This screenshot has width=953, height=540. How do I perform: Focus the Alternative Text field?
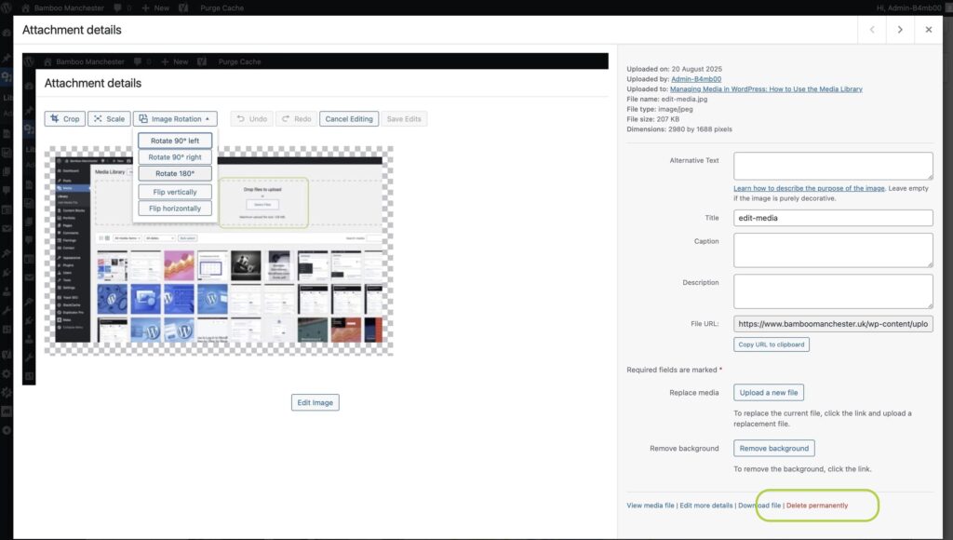pyautogui.click(x=833, y=166)
